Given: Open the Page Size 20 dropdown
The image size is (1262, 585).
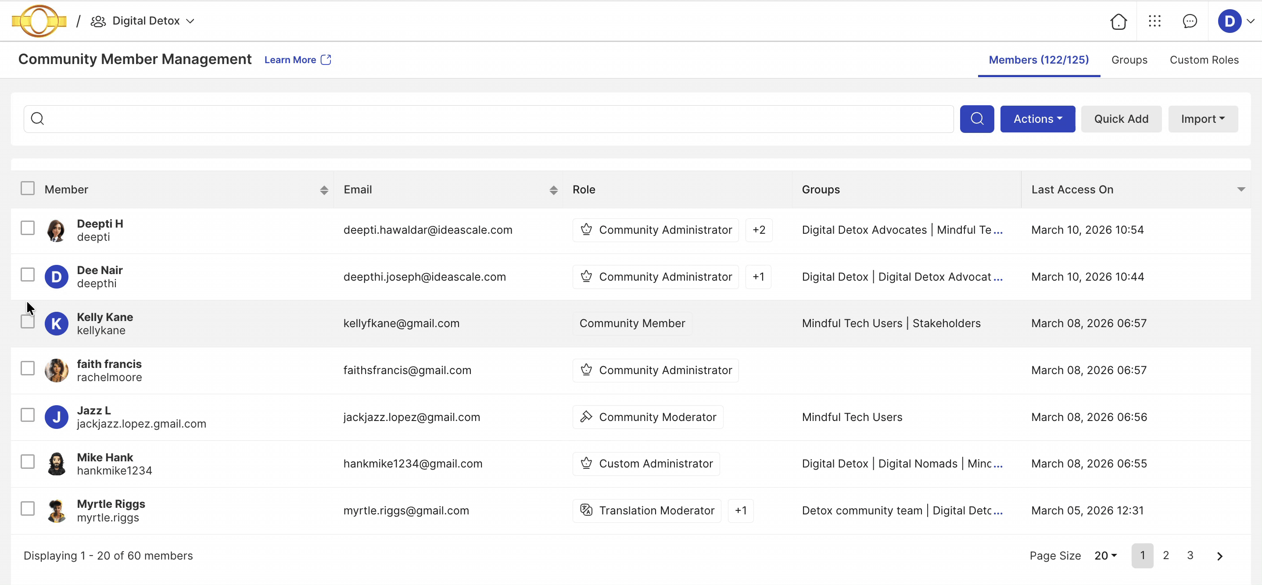Looking at the screenshot, I should tap(1105, 556).
